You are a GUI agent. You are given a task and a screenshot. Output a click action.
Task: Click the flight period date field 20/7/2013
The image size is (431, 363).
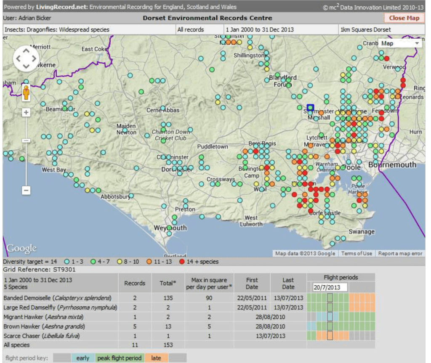330,287
